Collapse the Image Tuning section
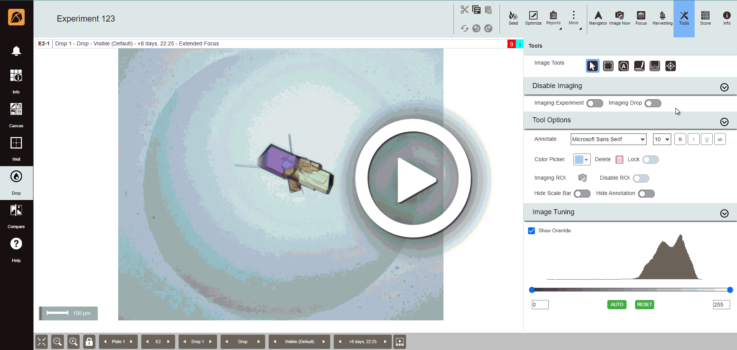The height and width of the screenshot is (350, 737). 724,213
